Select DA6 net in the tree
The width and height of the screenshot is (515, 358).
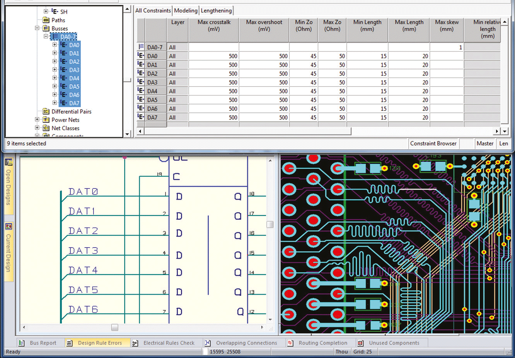click(74, 95)
